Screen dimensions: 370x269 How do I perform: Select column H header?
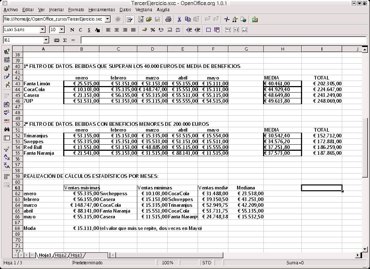tap(282, 49)
